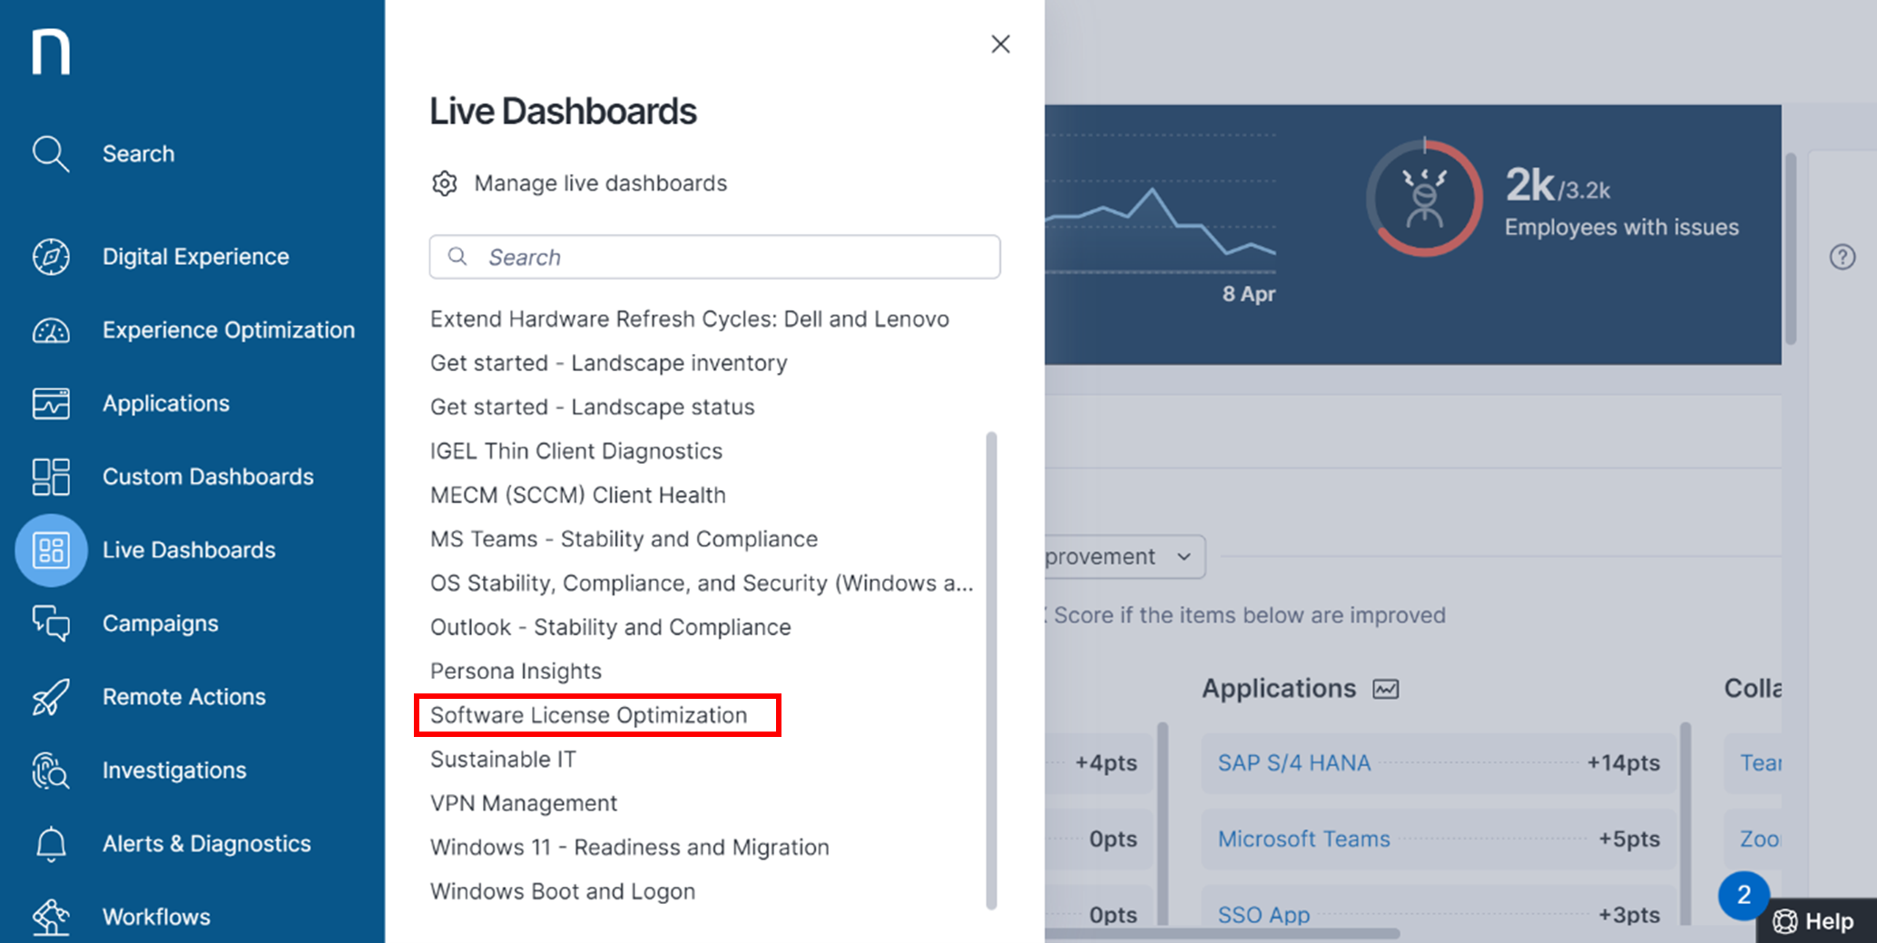1877x943 pixels.
Task: Open Alerts & Diagnostics bell icon
Action: [x=51, y=844]
